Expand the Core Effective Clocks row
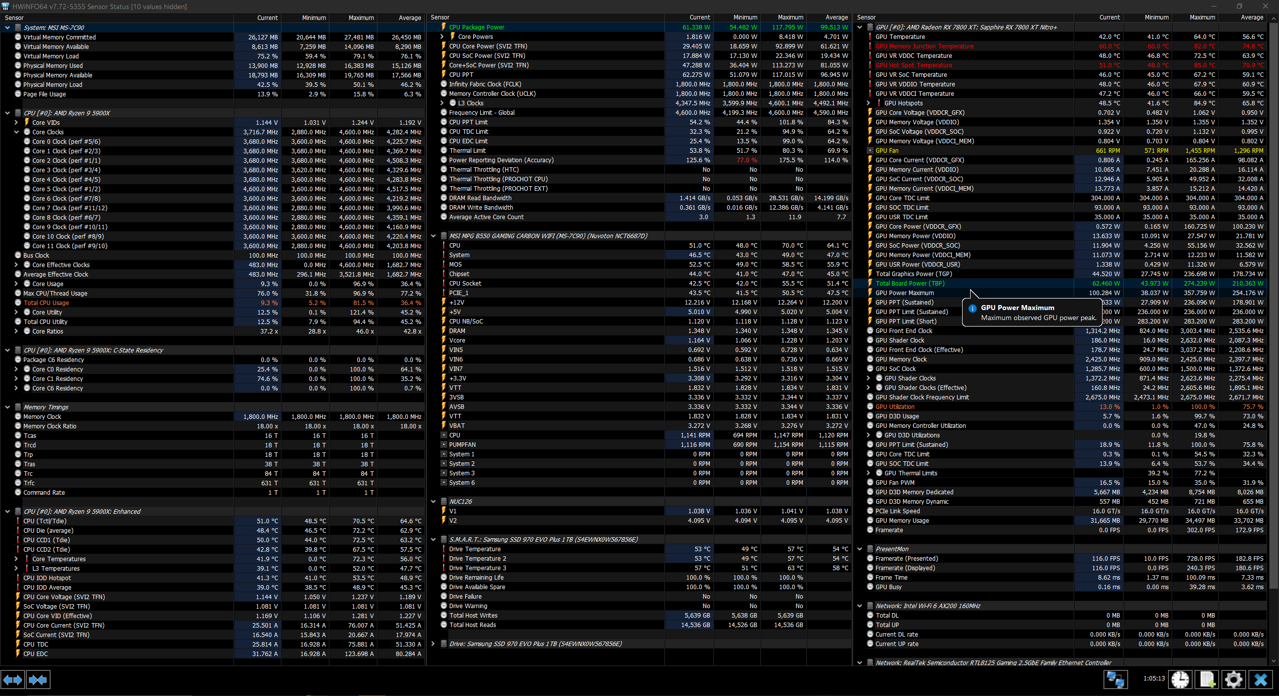This screenshot has height=696, width=1279. [16, 265]
